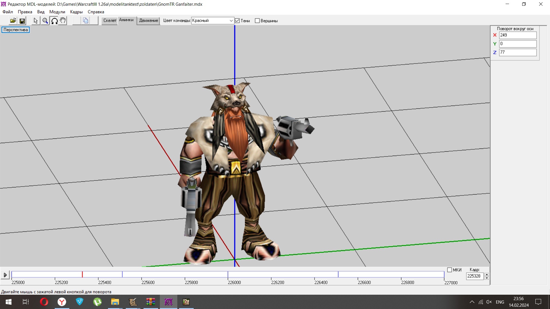Open the Кадры menu
Viewport: 550px width, 309px height.
[76, 12]
